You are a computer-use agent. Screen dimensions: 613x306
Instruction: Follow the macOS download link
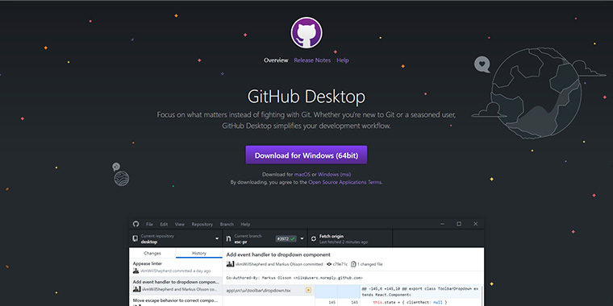coord(302,174)
